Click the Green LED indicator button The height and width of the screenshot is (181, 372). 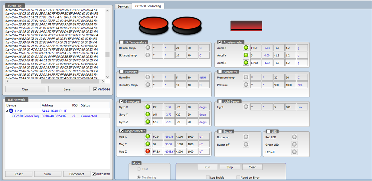294,144
